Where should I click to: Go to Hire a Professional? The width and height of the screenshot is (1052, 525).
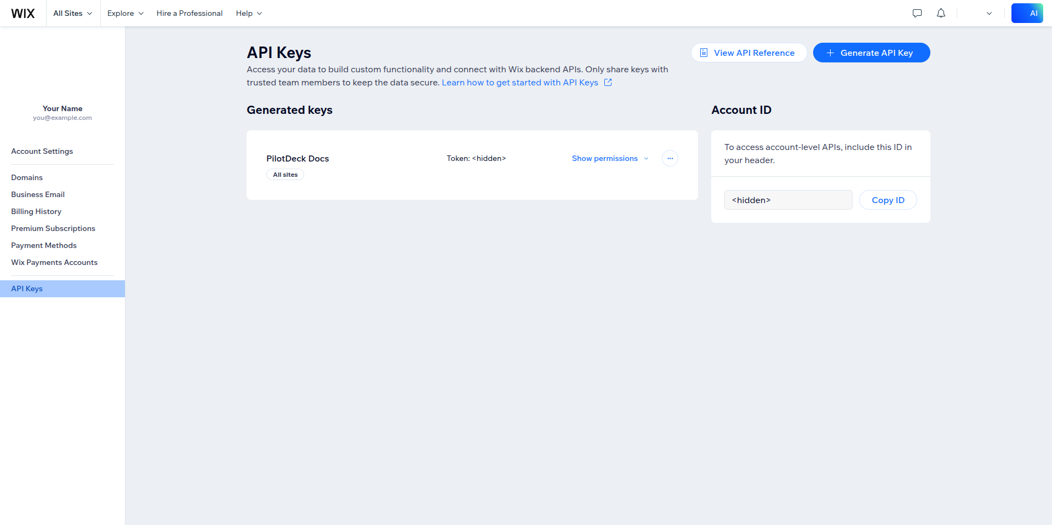coord(190,13)
